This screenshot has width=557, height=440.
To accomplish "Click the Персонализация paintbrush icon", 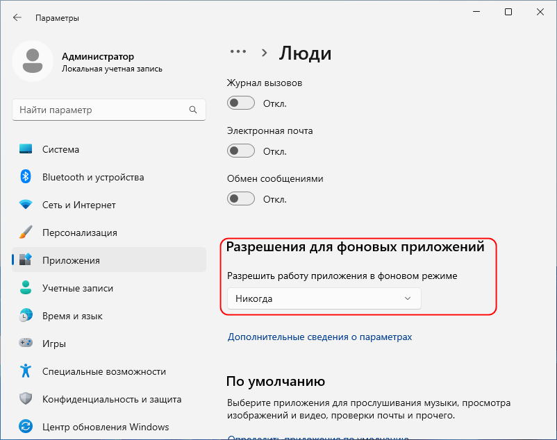I will click(x=26, y=232).
